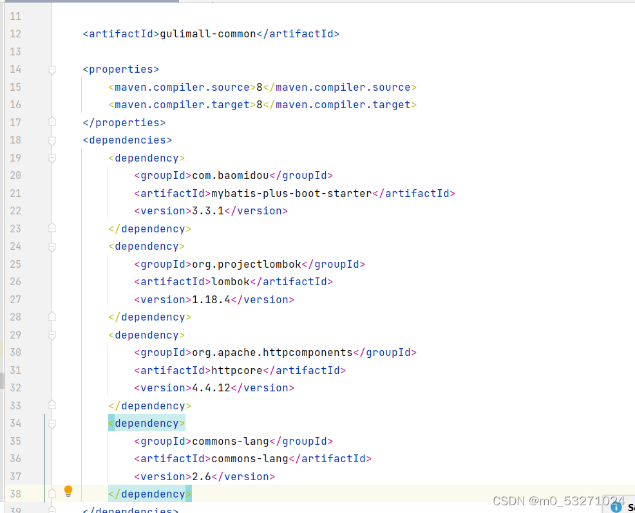Image resolution: width=635 pixels, height=513 pixels.
Task: Click fold end marker at line 28
Action: pos(52,316)
